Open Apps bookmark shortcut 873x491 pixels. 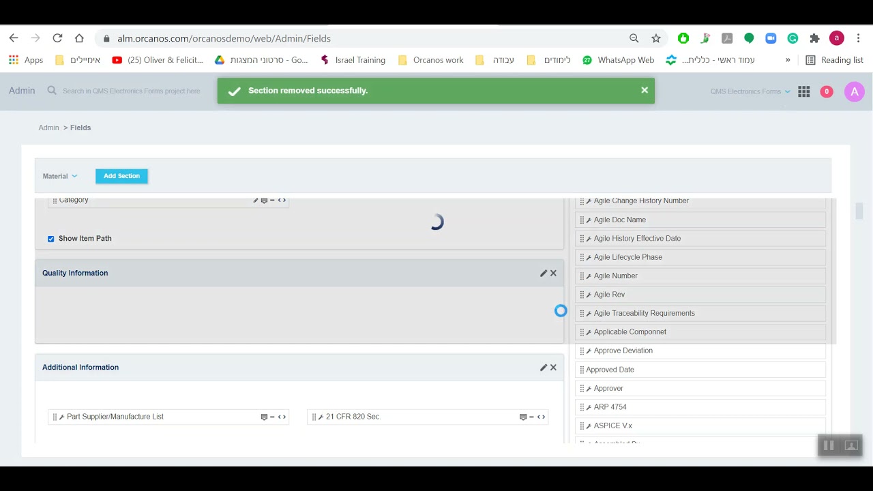26,60
